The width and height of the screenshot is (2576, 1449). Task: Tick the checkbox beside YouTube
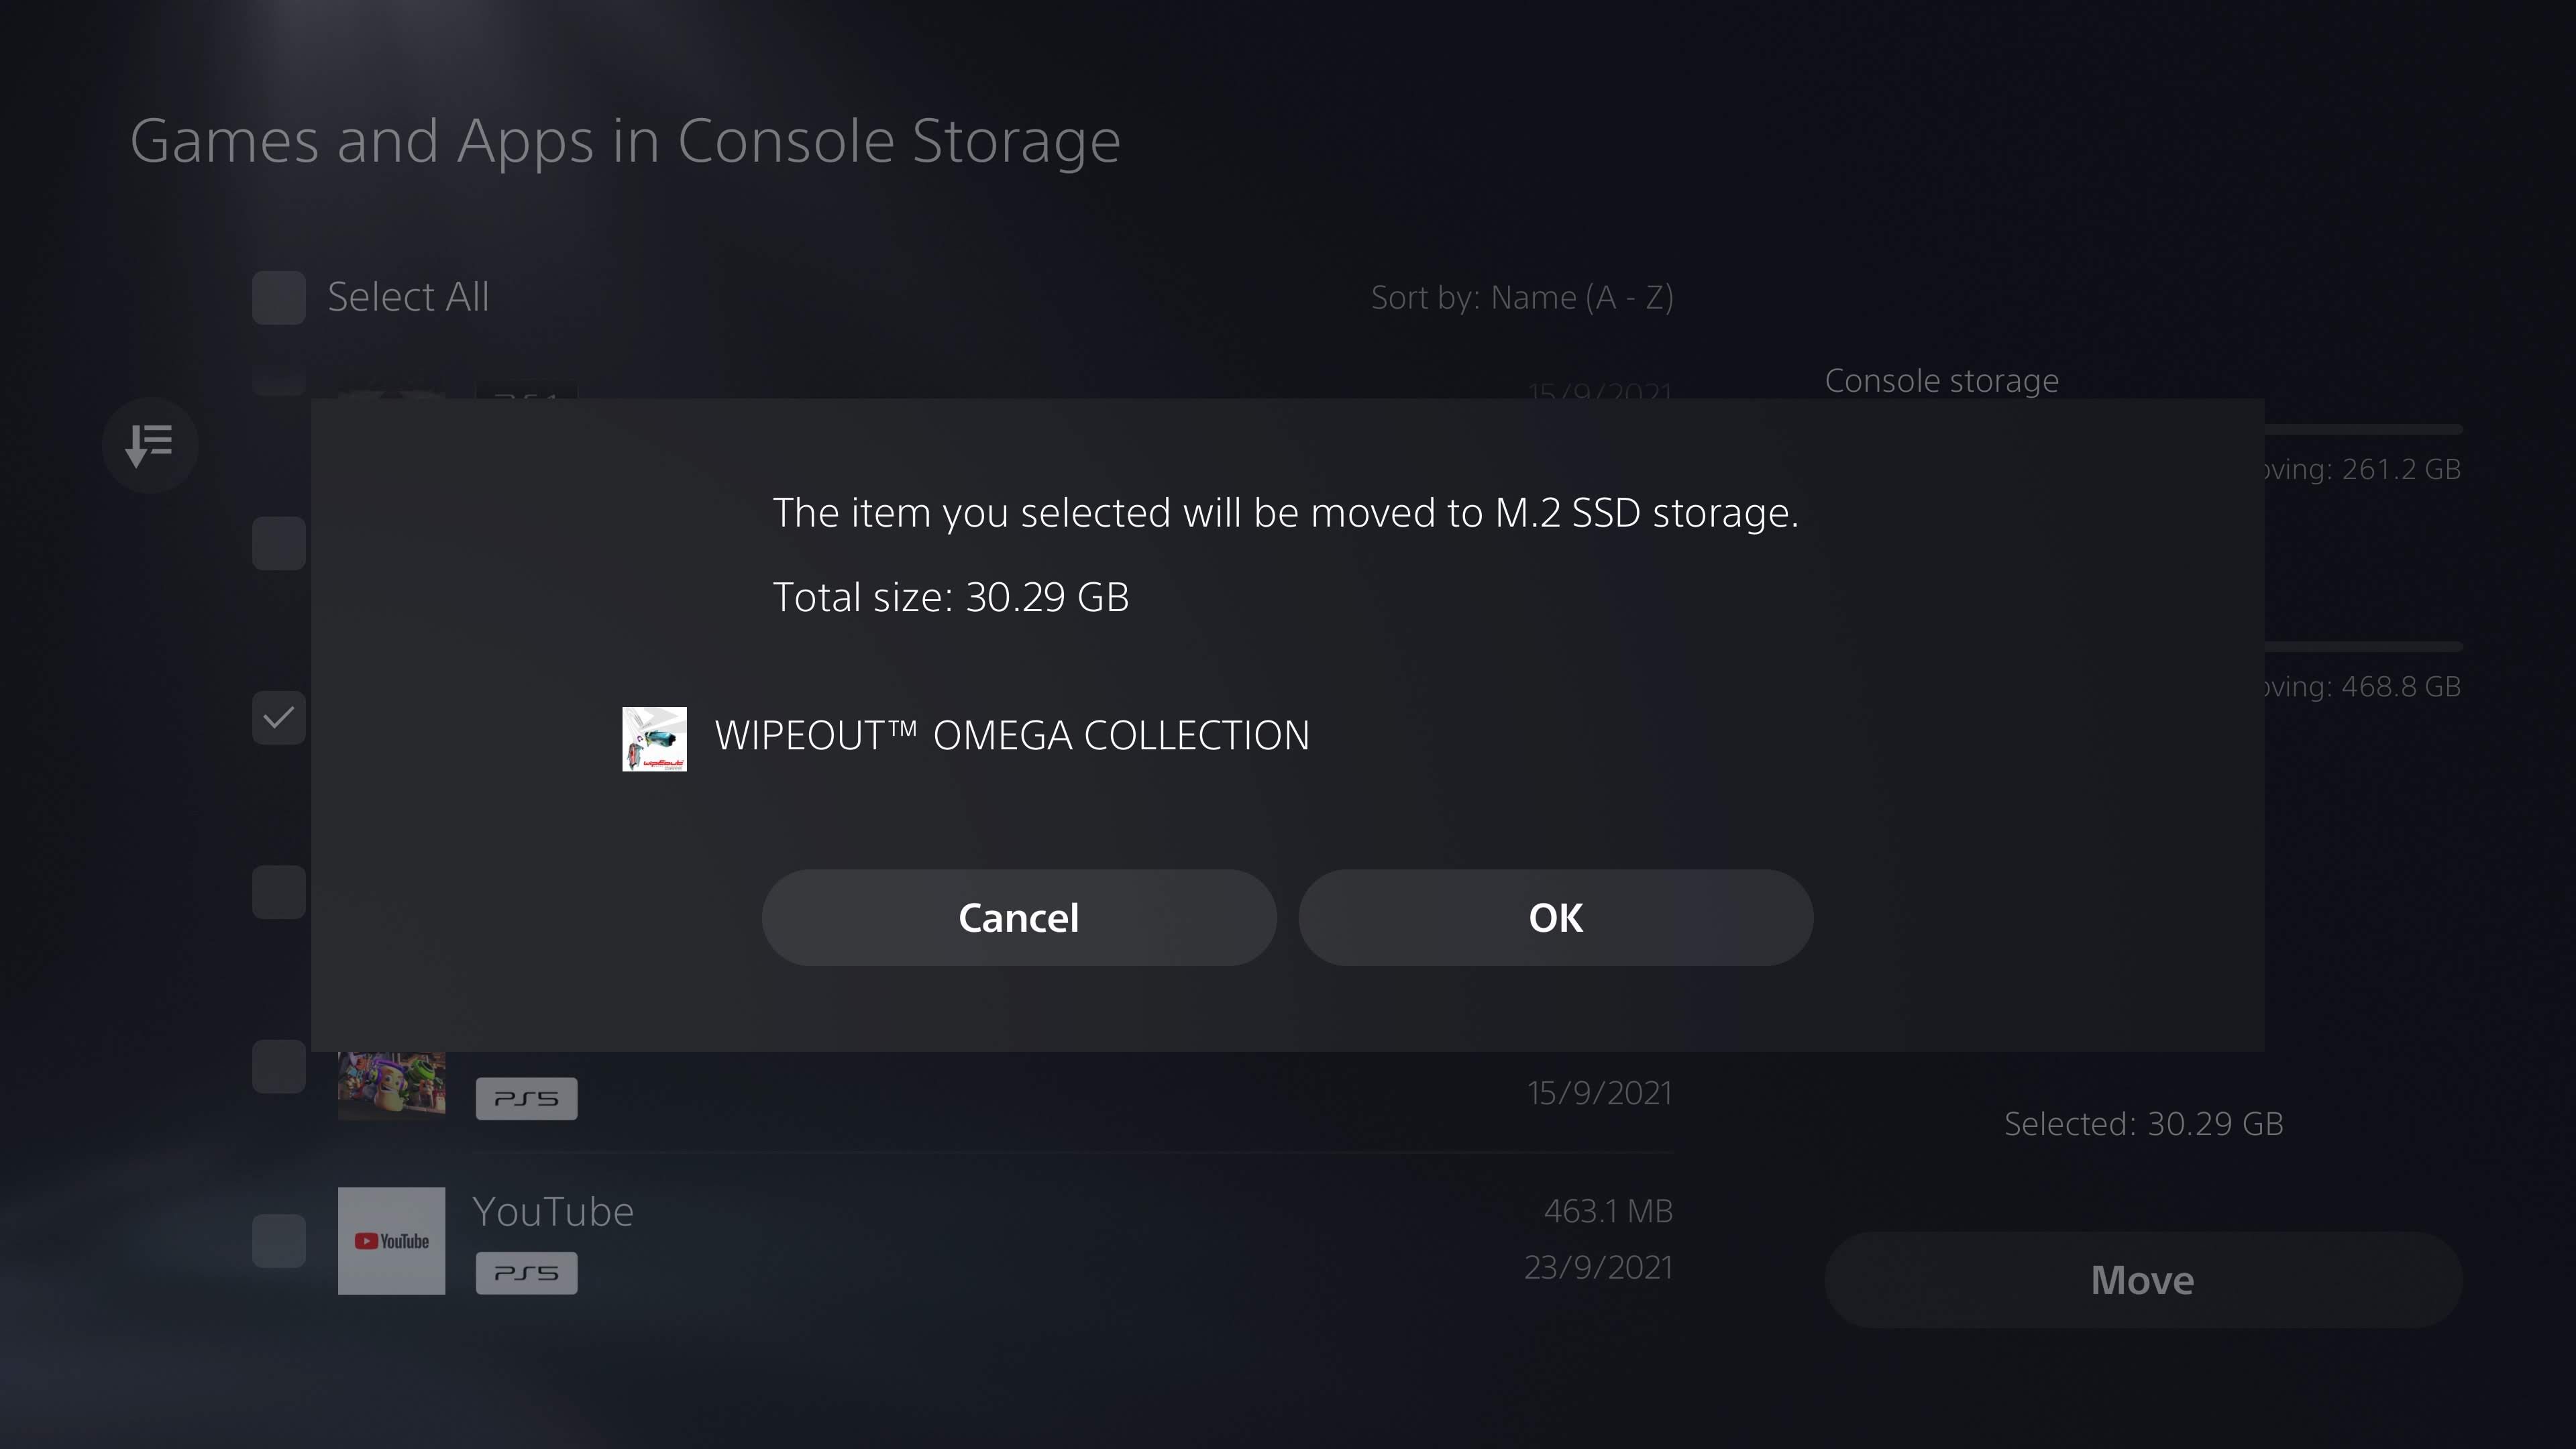pyautogui.click(x=279, y=1240)
